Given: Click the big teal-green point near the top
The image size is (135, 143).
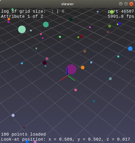Looking at the screenshot, I should (46, 25).
